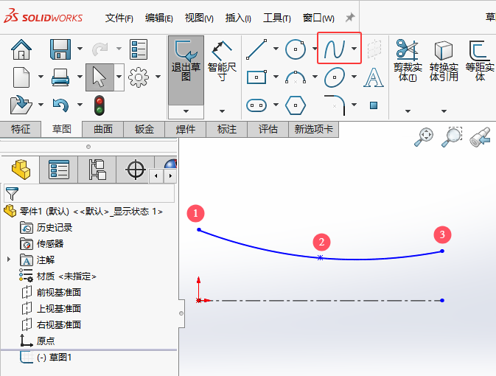Image resolution: width=496 pixels, height=376 pixels.
Task: Expand Spline tool dropdown arrow
Action: pos(354,49)
